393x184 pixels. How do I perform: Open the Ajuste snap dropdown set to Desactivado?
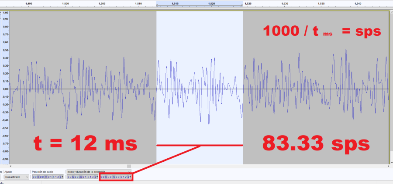tap(16, 177)
